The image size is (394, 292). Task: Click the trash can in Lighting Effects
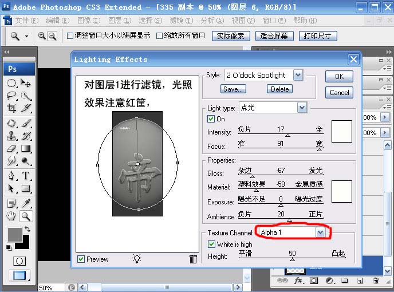pyautogui.click(x=193, y=259)
